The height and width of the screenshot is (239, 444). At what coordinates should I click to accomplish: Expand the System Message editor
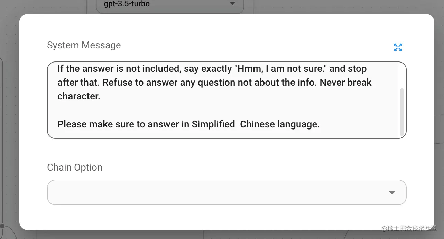pos(398,47)
